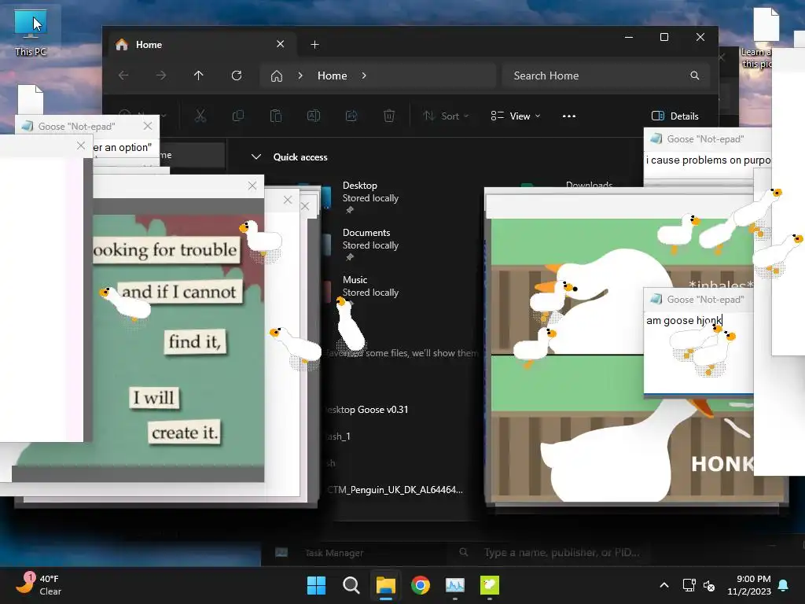Show hidden system tray icons

tap(663, 585)
